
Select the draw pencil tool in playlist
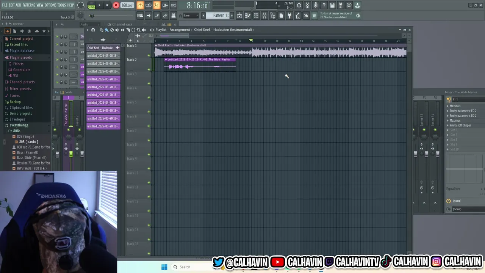click(x=101, y=30)
